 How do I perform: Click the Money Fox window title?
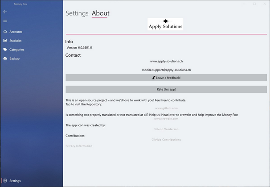pos(20,4)
